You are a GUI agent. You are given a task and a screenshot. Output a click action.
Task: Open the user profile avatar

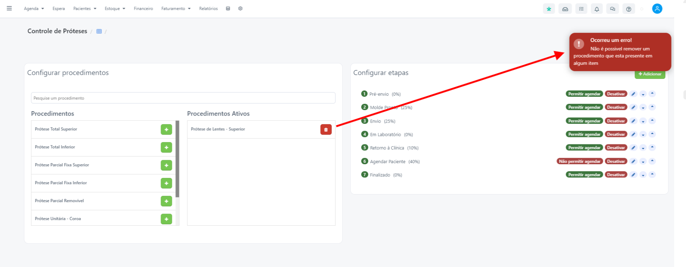click(x=657, y=8)
